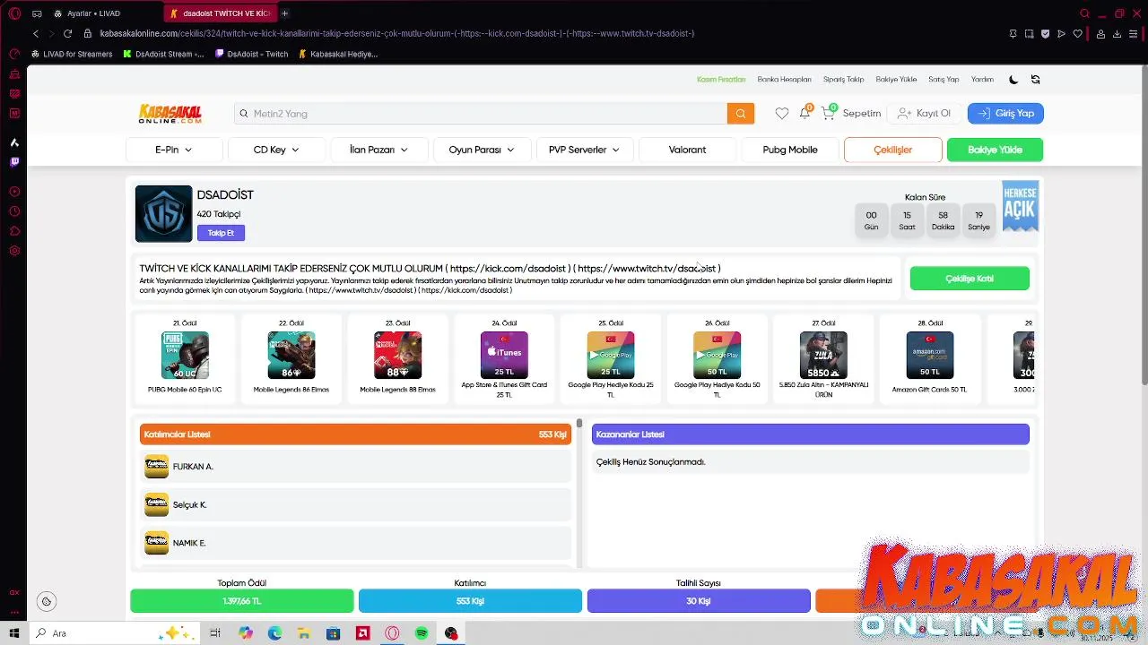The image size is (1148, 645).
Task: Click the orange search magnifier button
Action: 741,114
